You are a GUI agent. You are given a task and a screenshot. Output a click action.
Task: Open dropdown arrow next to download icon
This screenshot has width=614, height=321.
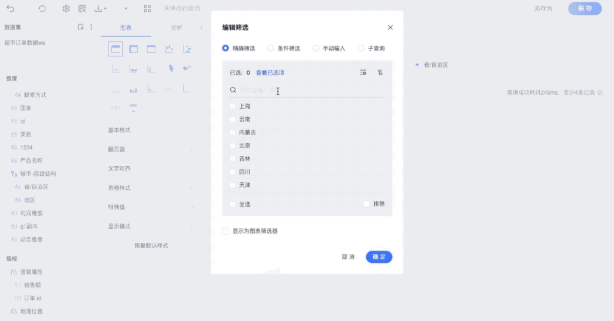(125, 9)
